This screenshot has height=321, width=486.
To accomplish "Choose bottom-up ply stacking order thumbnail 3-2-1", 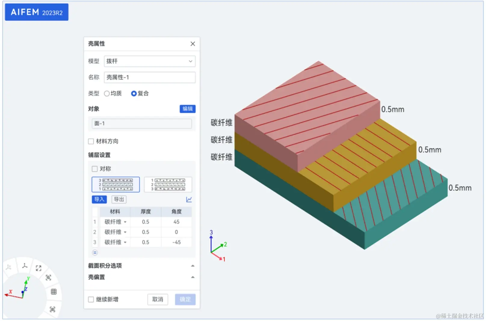I will tap(116, 184).
